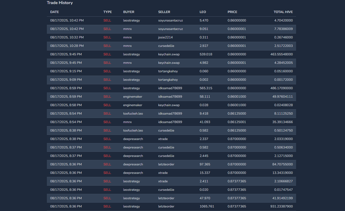
Task: Select total 7.78386009 cell
Action: pos(283,29)
